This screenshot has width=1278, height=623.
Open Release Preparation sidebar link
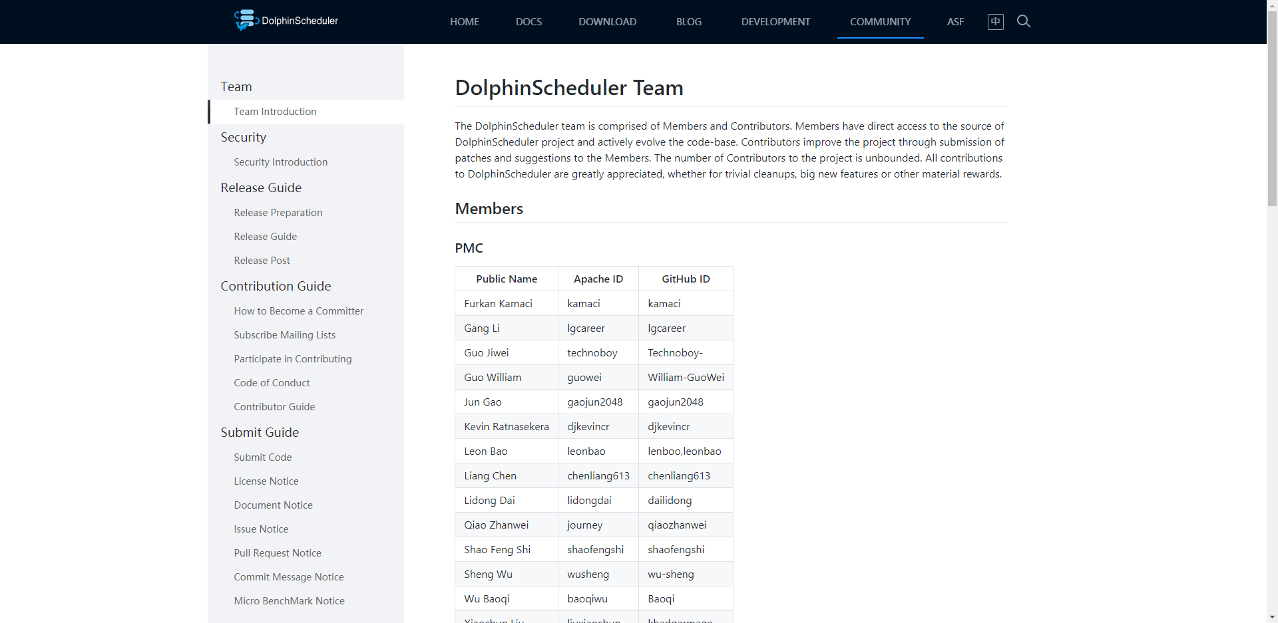click(278, 213)
